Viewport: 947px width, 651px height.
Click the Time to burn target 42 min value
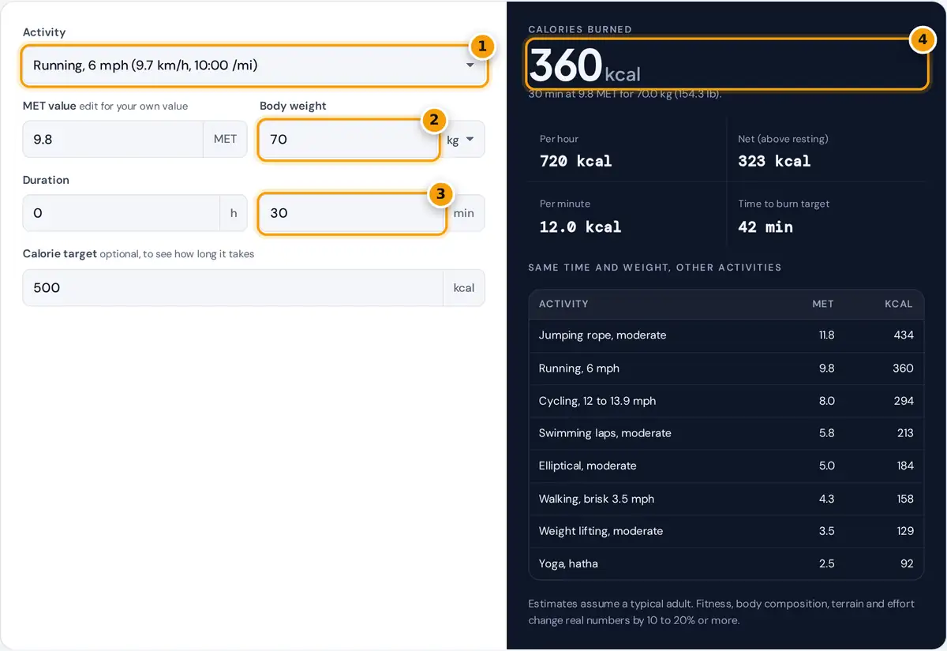click(765, 227)
